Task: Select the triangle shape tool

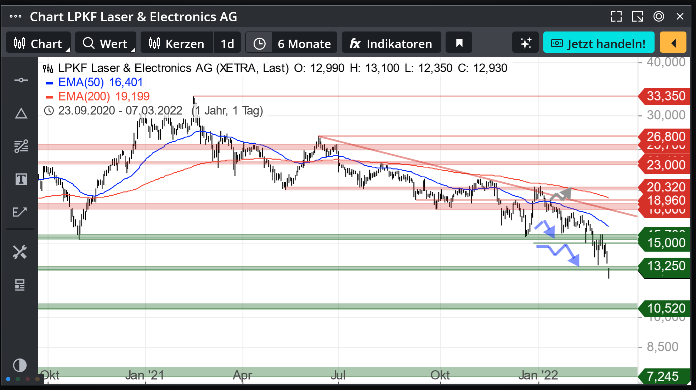Action: tap(21, 114)
